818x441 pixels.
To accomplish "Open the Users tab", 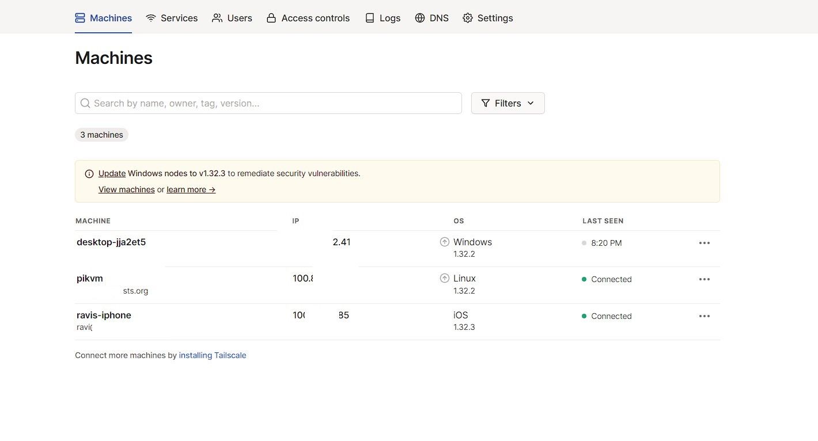I will 232,18.
